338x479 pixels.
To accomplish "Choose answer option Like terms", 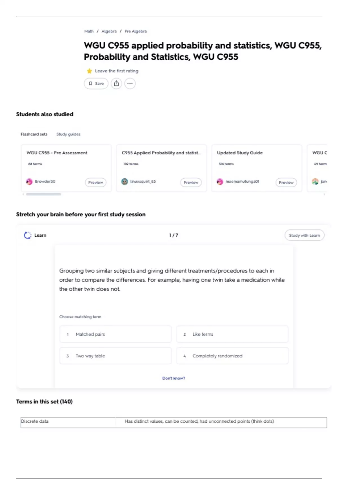I will point(232,334).
